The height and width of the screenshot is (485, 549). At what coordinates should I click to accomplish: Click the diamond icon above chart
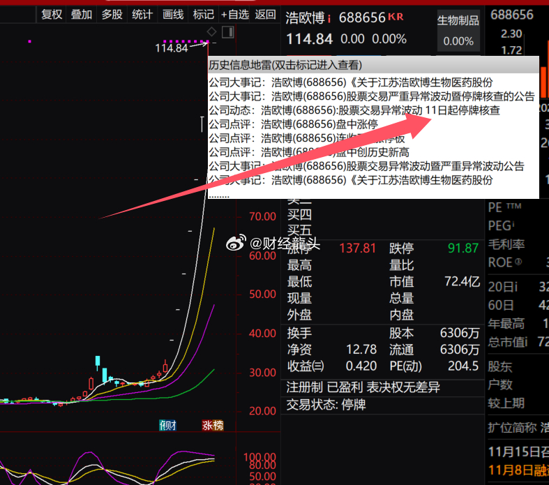coord(211,31)
